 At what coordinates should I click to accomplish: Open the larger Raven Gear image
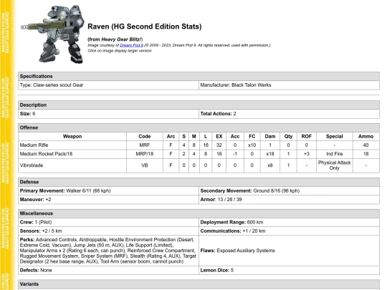coord(52,34)
